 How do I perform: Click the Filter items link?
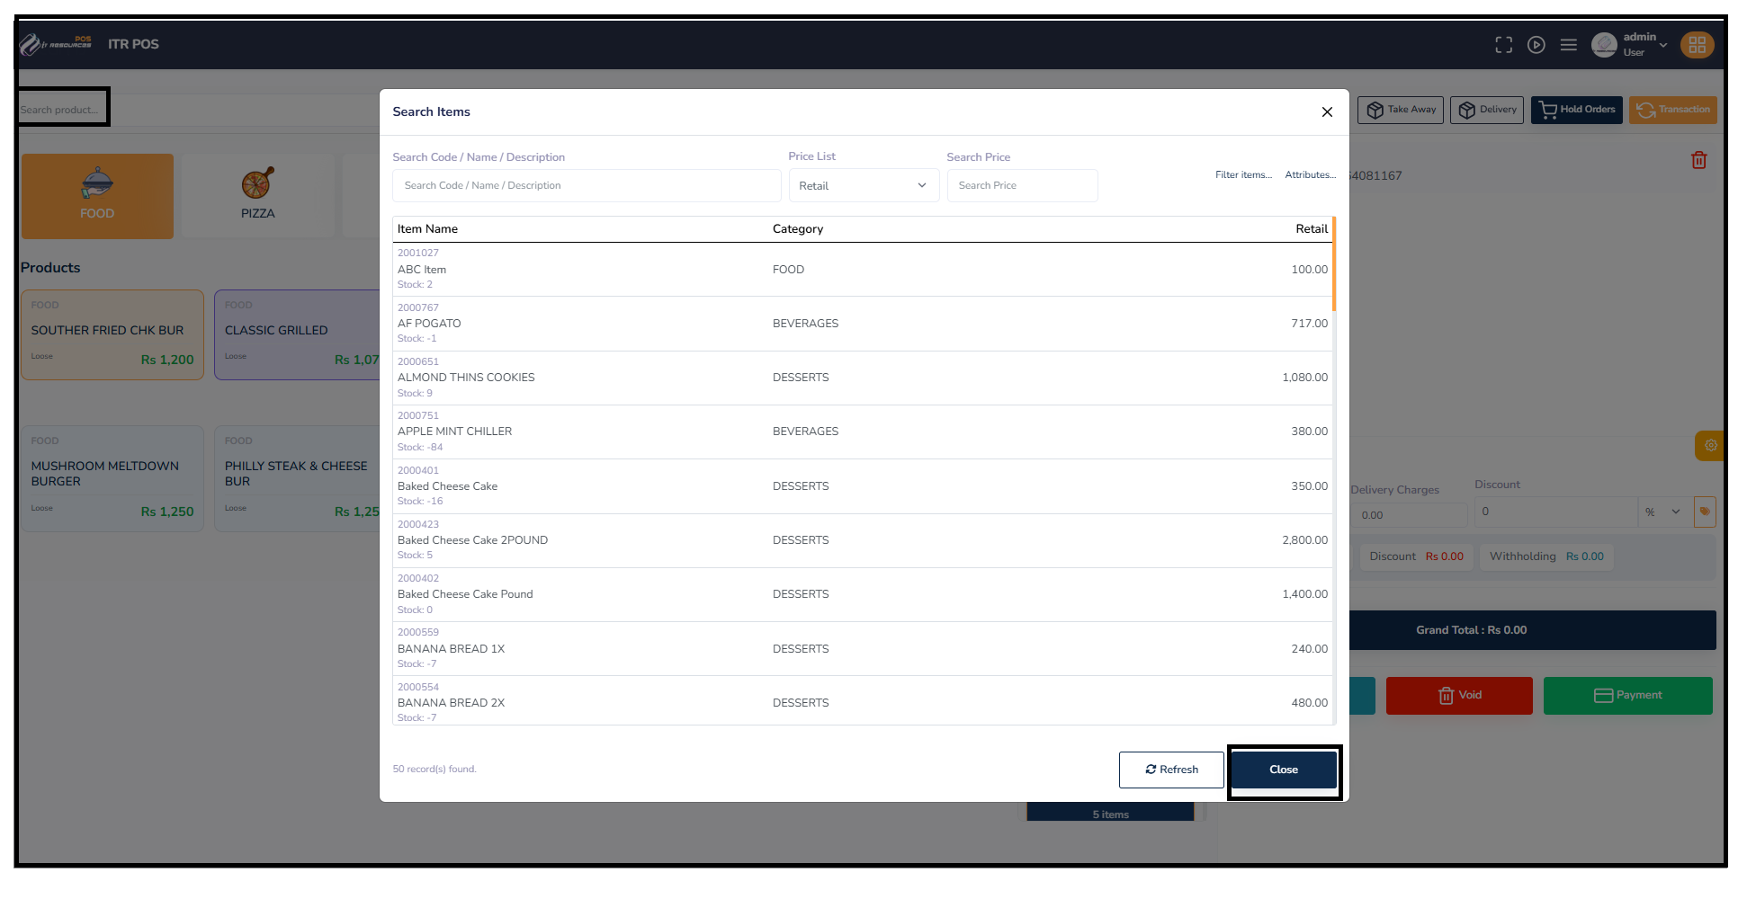point(1243,175)
